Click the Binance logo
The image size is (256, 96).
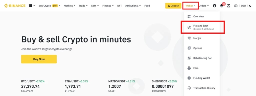[15, 6]
